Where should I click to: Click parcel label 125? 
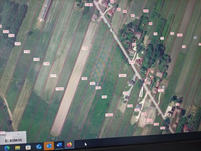(125, 93)
